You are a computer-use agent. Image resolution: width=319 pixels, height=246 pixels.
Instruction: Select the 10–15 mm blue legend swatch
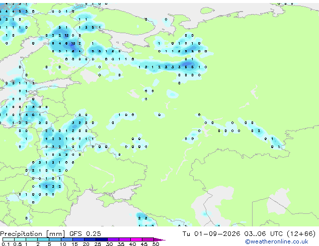pos(67,239)
